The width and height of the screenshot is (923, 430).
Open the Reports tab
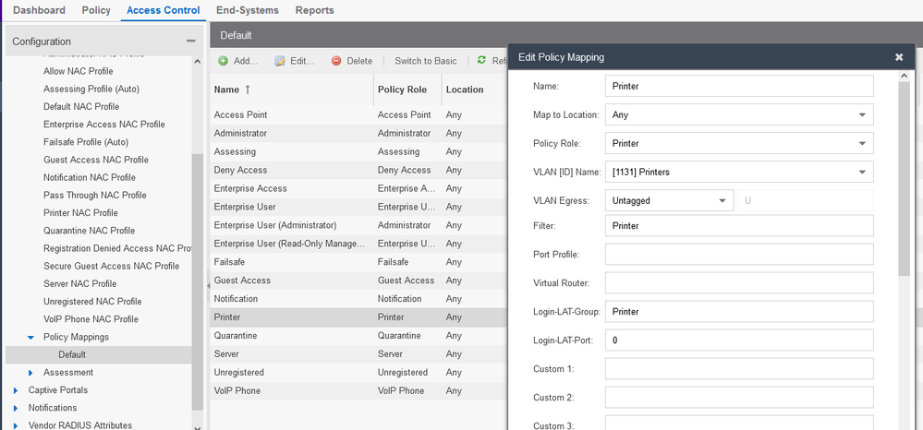(x=314, y=10)
